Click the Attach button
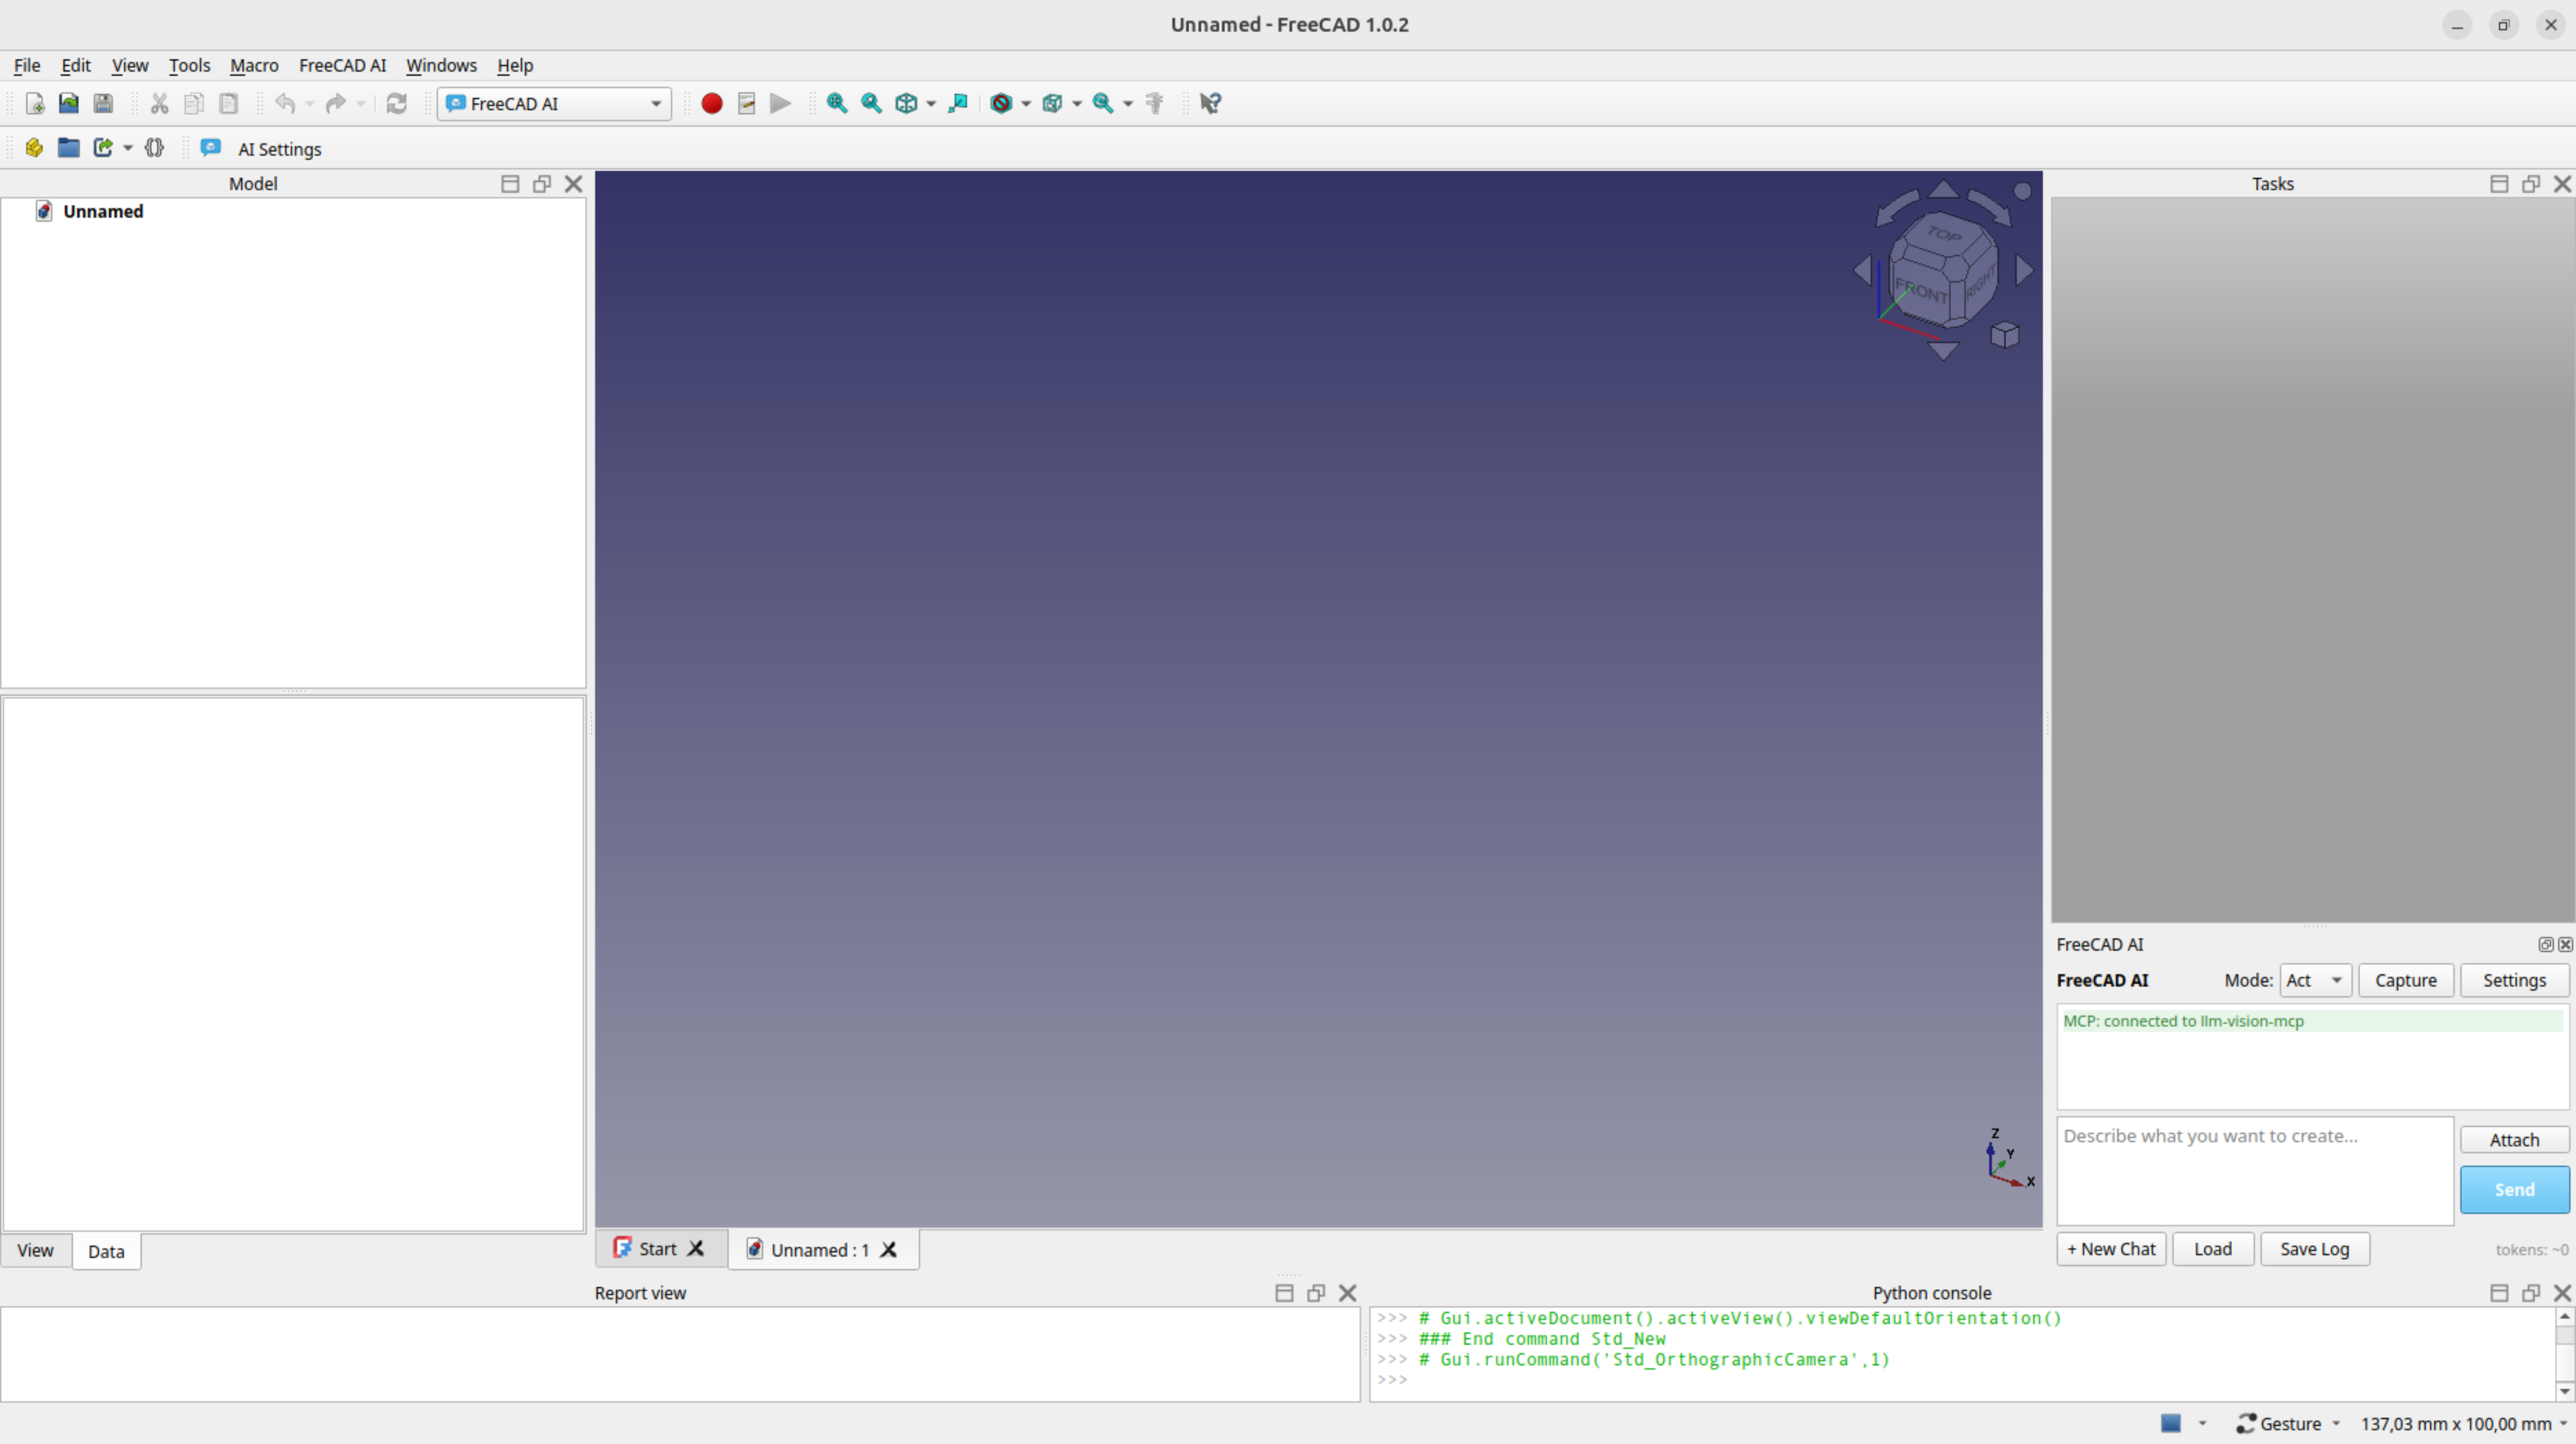The image size is (2576, 1444). click(2514, 1140)
